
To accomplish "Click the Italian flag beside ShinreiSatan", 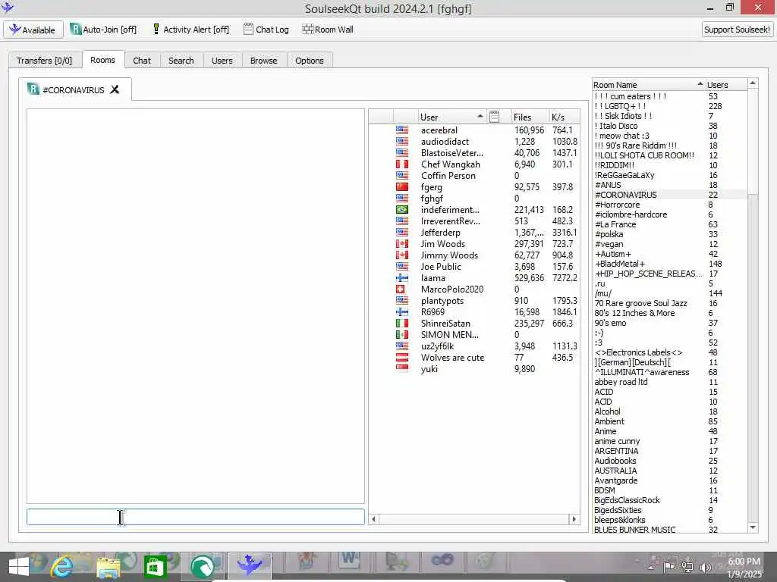I will pos(402,324).
